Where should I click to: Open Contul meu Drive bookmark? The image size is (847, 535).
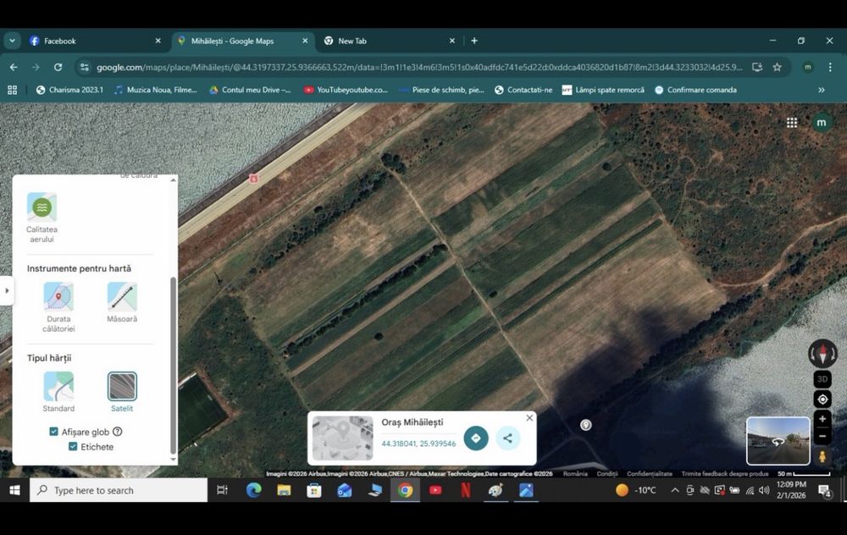[x=250, y=91]
